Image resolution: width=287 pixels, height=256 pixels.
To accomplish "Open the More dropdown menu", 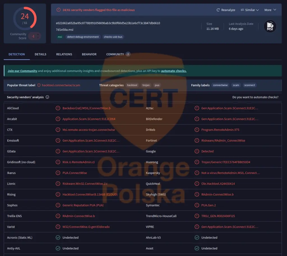I will click(270, 10).
